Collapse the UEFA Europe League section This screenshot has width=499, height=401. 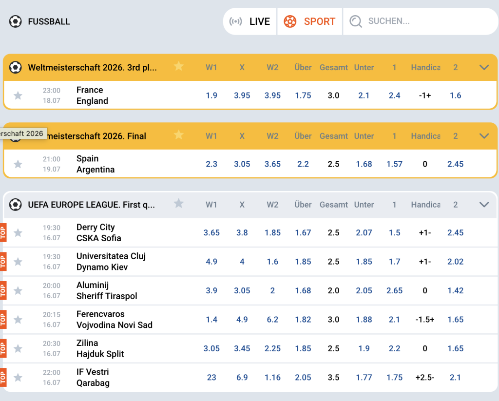[x=484, y=205]
